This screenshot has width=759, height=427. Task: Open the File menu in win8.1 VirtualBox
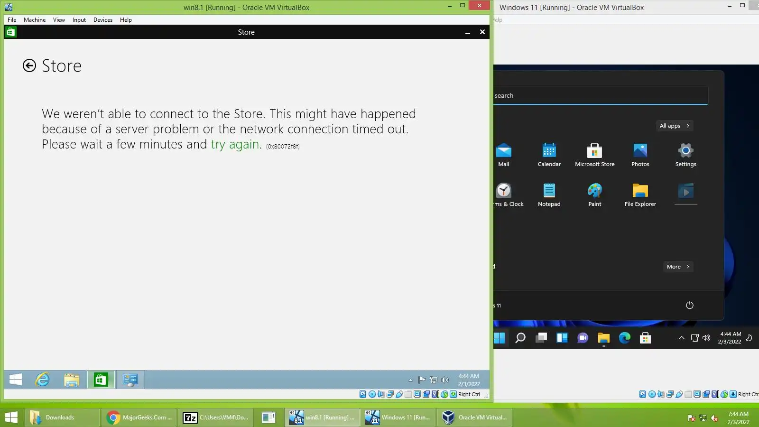[x=12, y=20]
